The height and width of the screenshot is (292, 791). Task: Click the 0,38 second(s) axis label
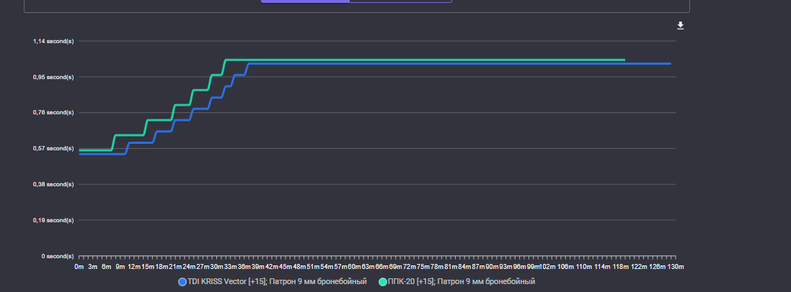pos(53,184)
